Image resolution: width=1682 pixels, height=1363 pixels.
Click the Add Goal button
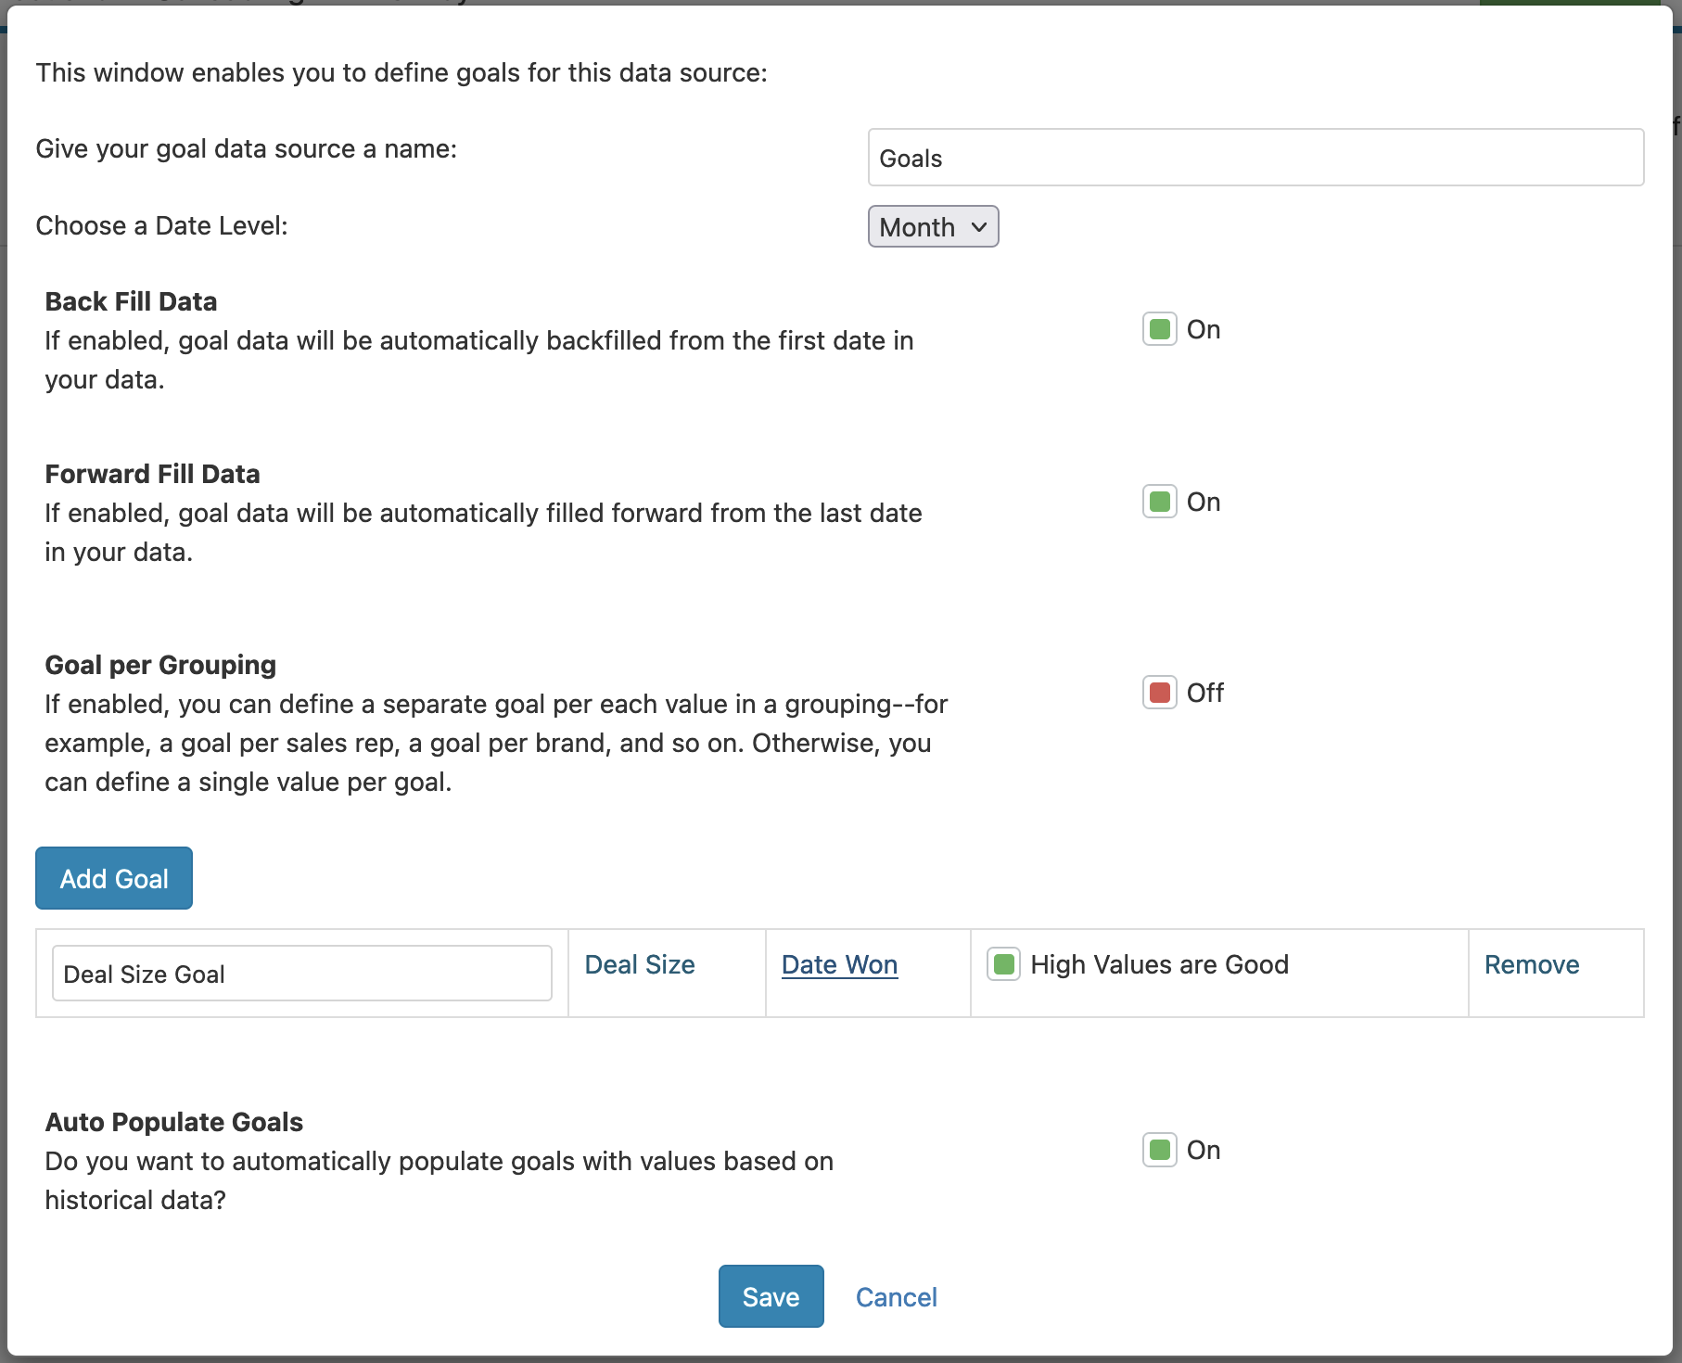click(114, 878)
